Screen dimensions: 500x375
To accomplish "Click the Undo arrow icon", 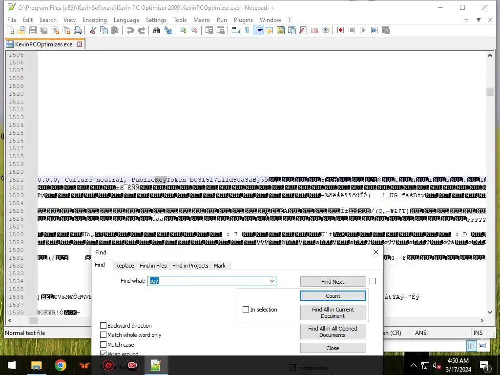I will [130, 30].
